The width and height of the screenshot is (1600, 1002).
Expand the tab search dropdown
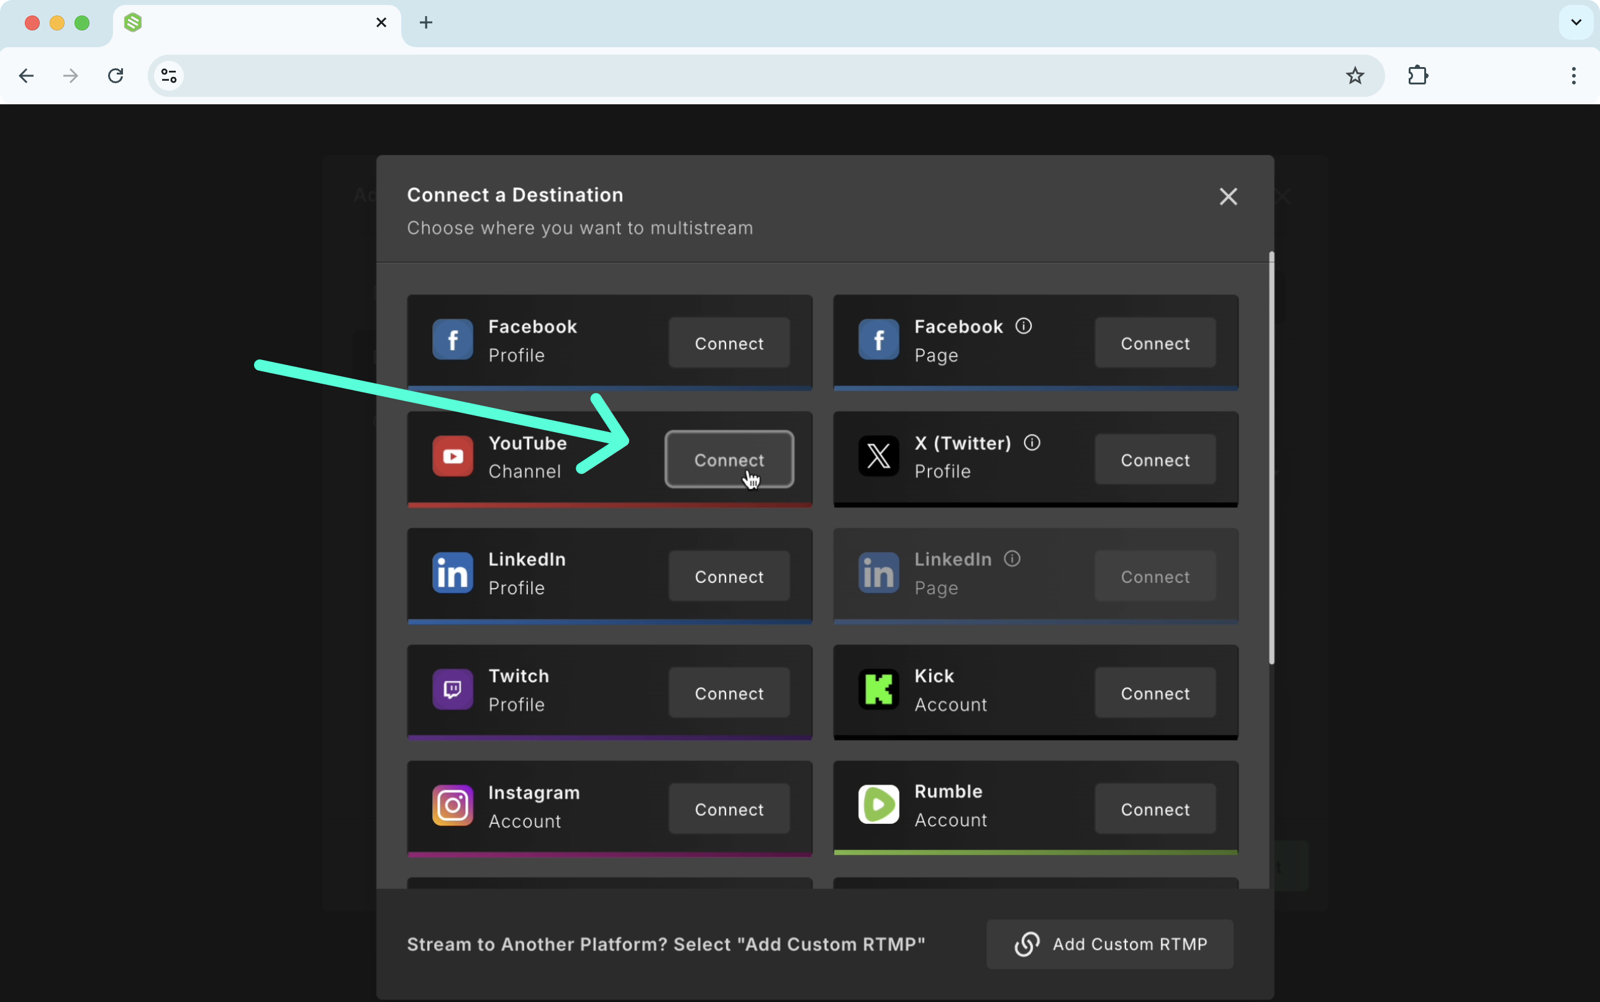point(1576,22)
